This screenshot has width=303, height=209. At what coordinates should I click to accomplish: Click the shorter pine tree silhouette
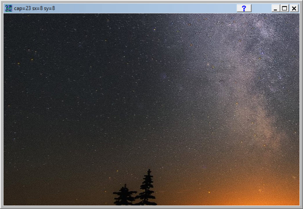tap(125, 196)
